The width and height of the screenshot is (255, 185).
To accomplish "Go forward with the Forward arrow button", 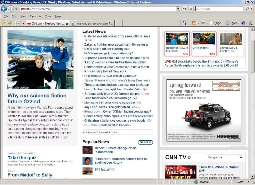I will [x=11, y=9].
